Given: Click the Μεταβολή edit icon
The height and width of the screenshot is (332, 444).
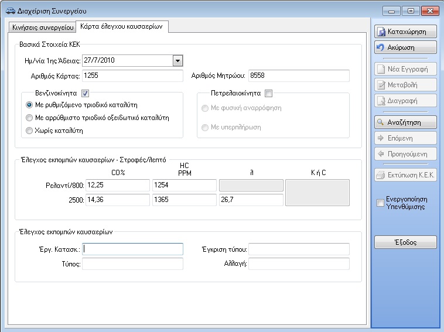Looking at the screenshot, I should click(381, 85).
